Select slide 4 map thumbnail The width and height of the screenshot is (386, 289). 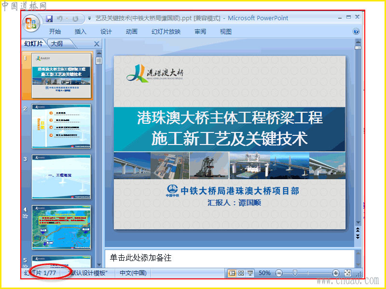point(61,227)
